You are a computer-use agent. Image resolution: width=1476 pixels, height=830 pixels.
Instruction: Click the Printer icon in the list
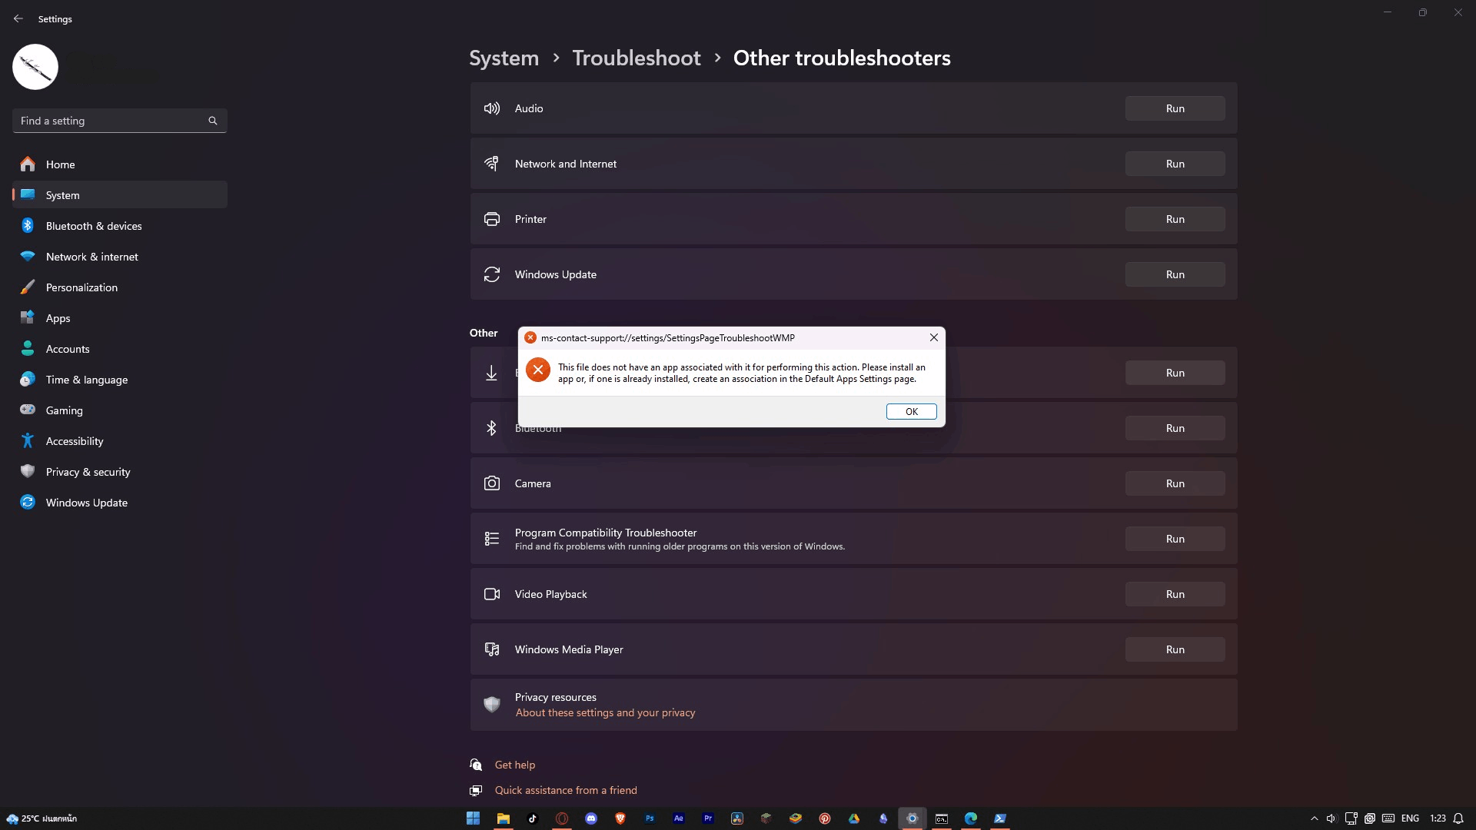492,219
